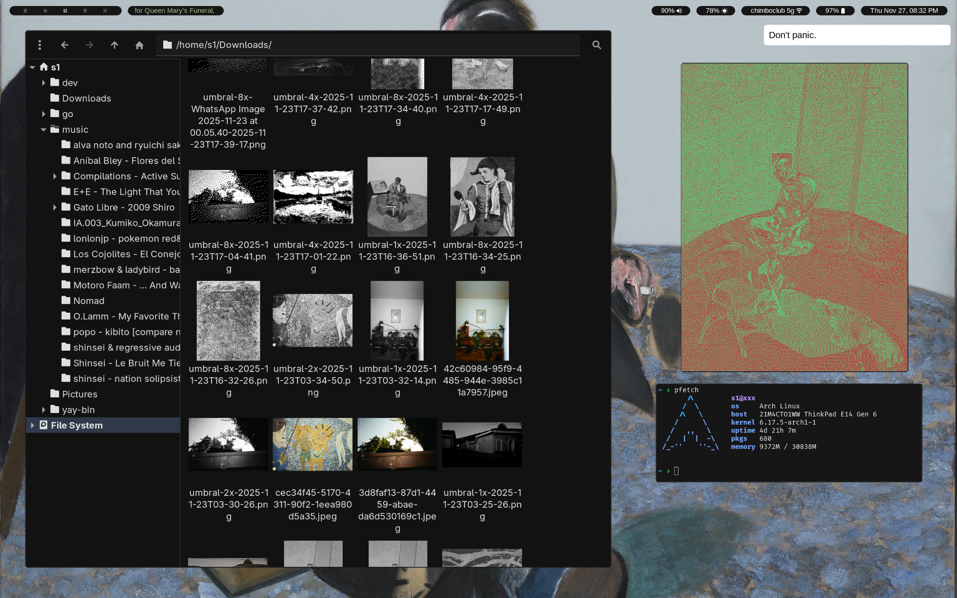Go to the home folder icon

[139, 45]
